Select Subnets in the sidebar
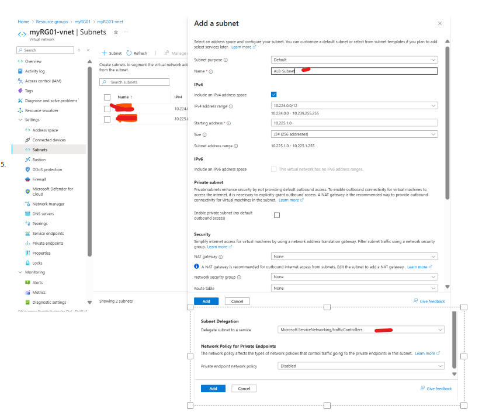 point(49,150)
